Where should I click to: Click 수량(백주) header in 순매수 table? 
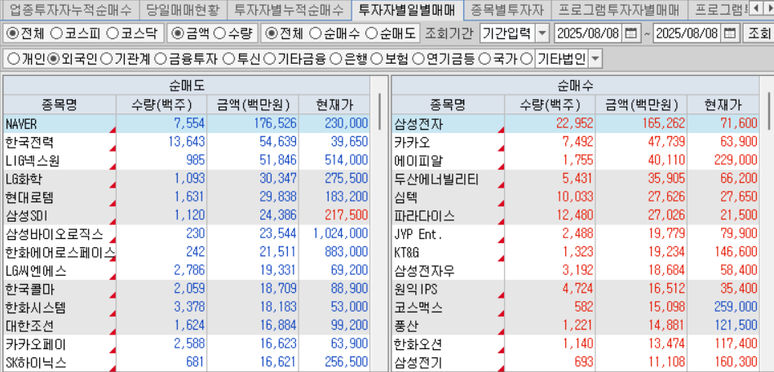(x=549, y=104)
